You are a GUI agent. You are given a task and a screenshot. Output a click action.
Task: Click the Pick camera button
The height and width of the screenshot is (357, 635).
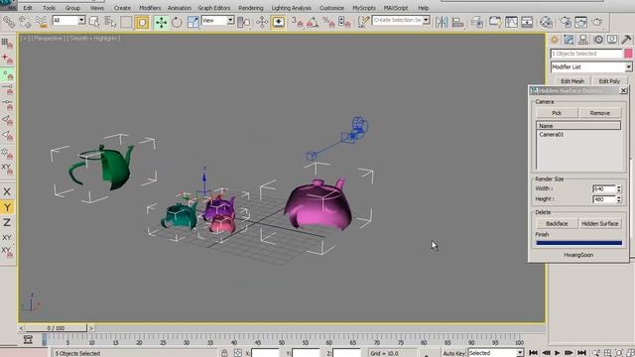click(557, 113)
